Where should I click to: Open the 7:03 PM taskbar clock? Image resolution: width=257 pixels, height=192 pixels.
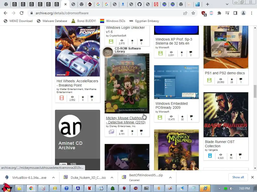click(244, 188)
